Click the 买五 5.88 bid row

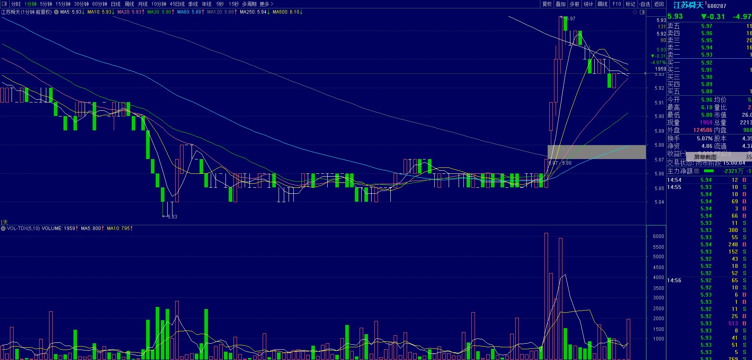pyautogui.click(x=709, y=91)
